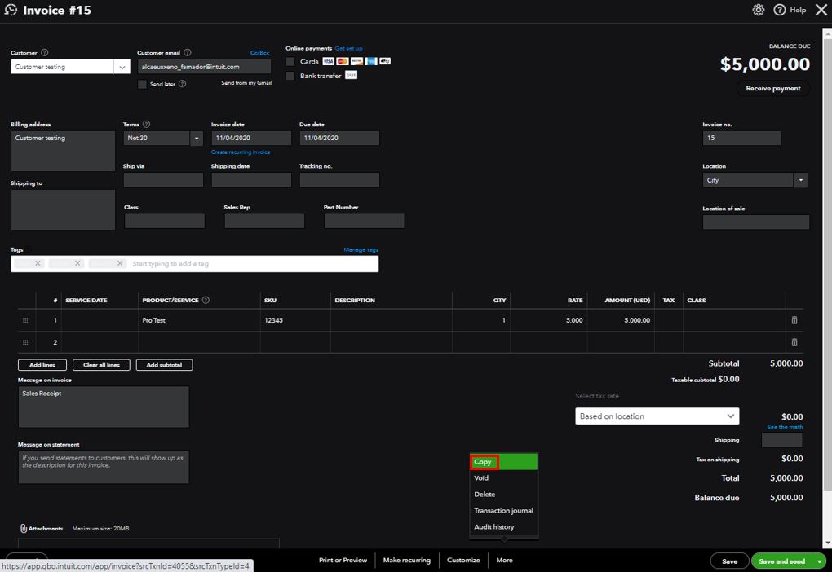
Task: Delete line 2 with trash icon
Action: (794, 342)
